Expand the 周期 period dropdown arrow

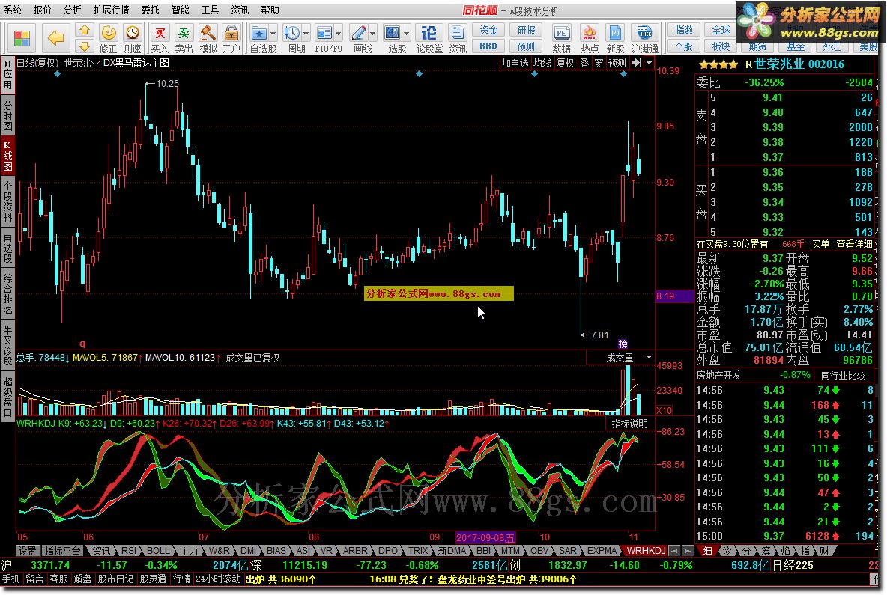306,34
